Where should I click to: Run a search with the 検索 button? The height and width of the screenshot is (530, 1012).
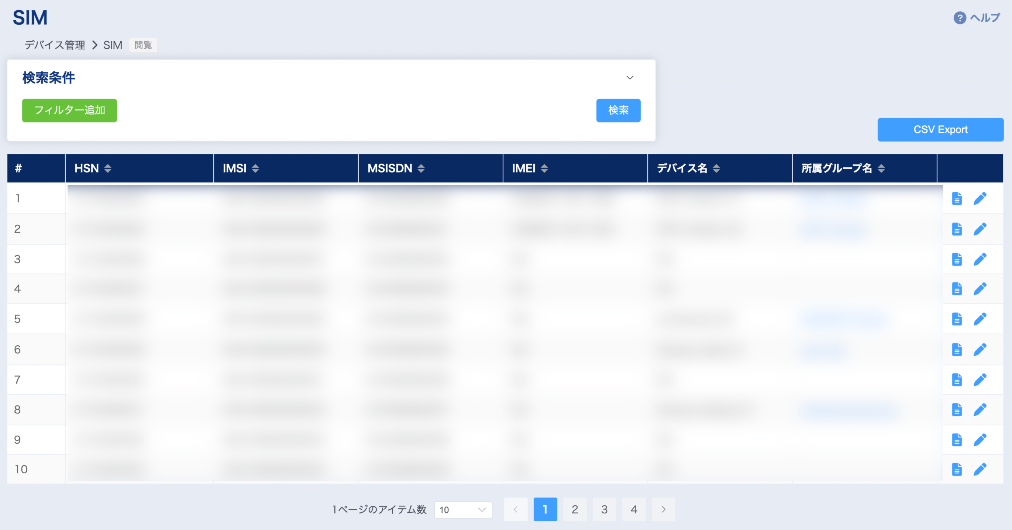point(618,110)
